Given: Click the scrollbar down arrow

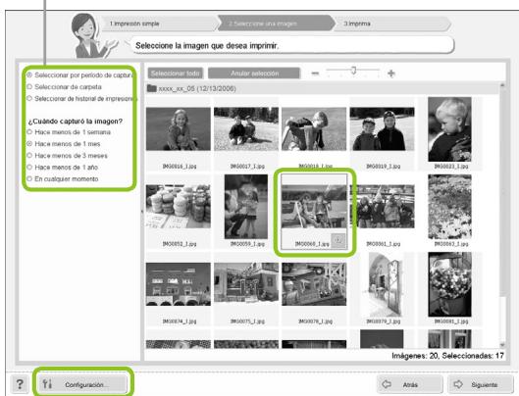Looking at the screenshot, I should (502, 345).
